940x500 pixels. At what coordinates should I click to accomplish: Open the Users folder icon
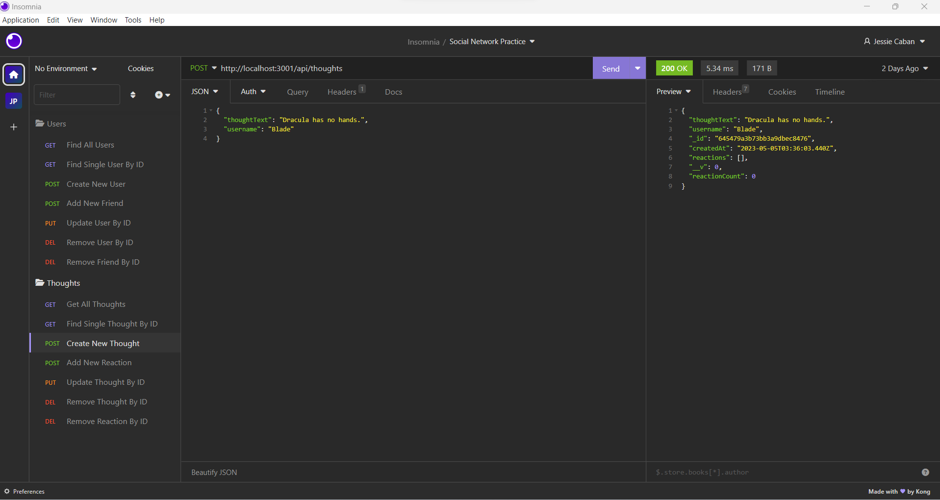[x=40, y=124]
